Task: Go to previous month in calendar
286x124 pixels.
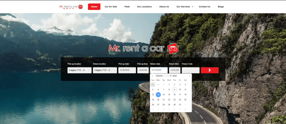Action: point(152,76)
